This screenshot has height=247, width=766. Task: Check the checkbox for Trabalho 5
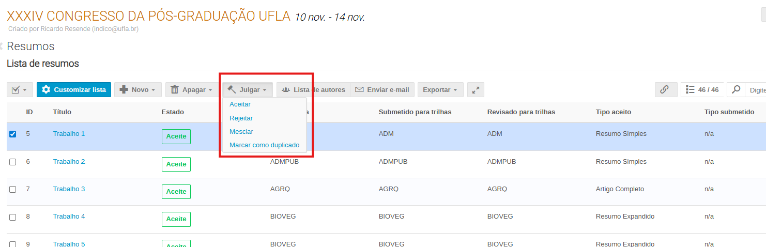pos(13,244)
